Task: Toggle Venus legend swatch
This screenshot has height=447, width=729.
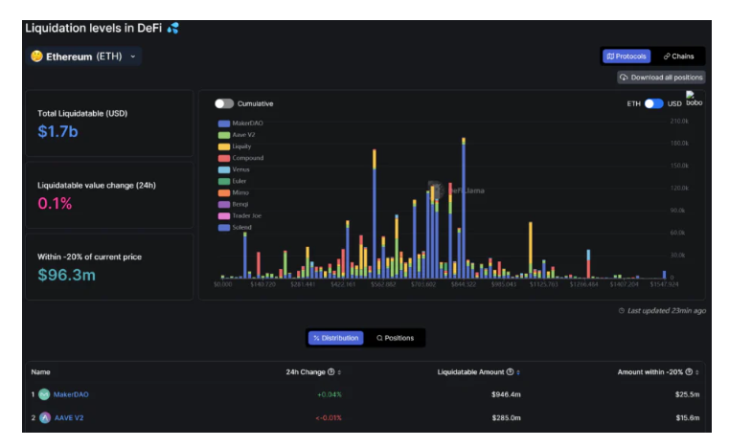Action: [224, 169]
